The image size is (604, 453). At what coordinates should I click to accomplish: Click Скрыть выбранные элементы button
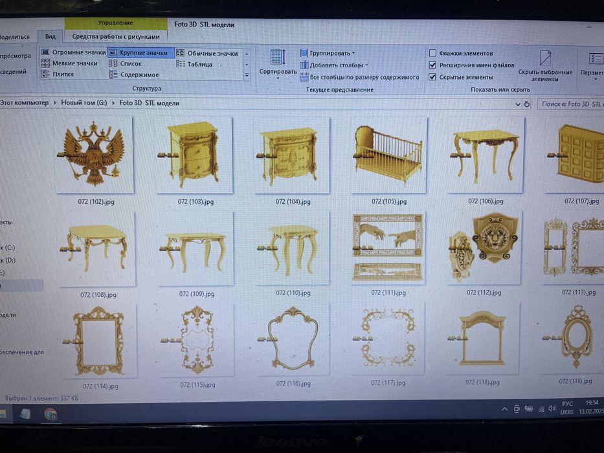coord(545,65)
